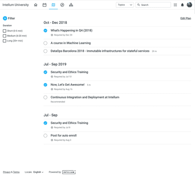Click clock icon beside Required by Aug 16
This screenshot has height=179, width=195.
(52, 89)
